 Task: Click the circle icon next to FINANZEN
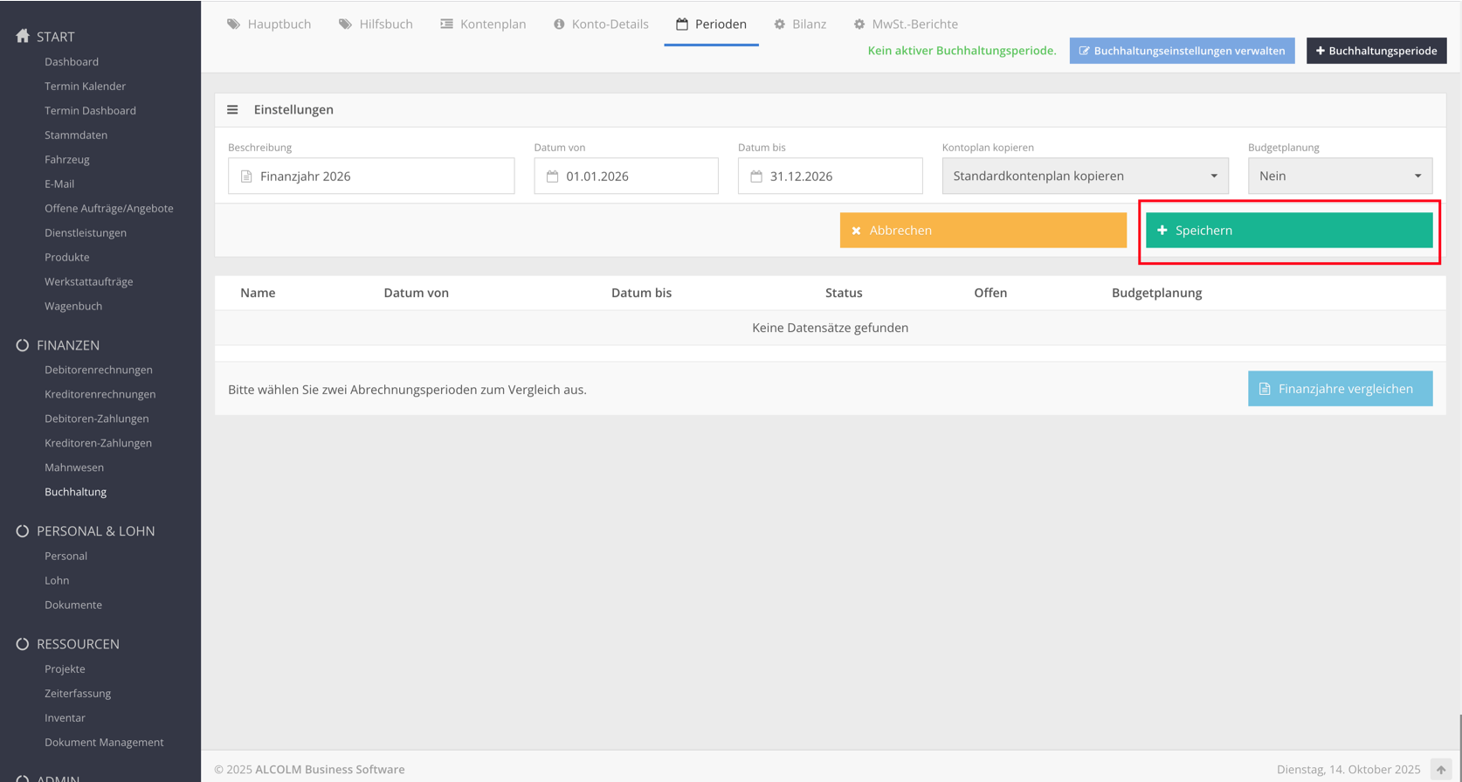click(x=23, y=345)
